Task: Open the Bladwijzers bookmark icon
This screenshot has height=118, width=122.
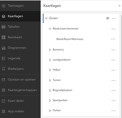Action: coord(4,69)
